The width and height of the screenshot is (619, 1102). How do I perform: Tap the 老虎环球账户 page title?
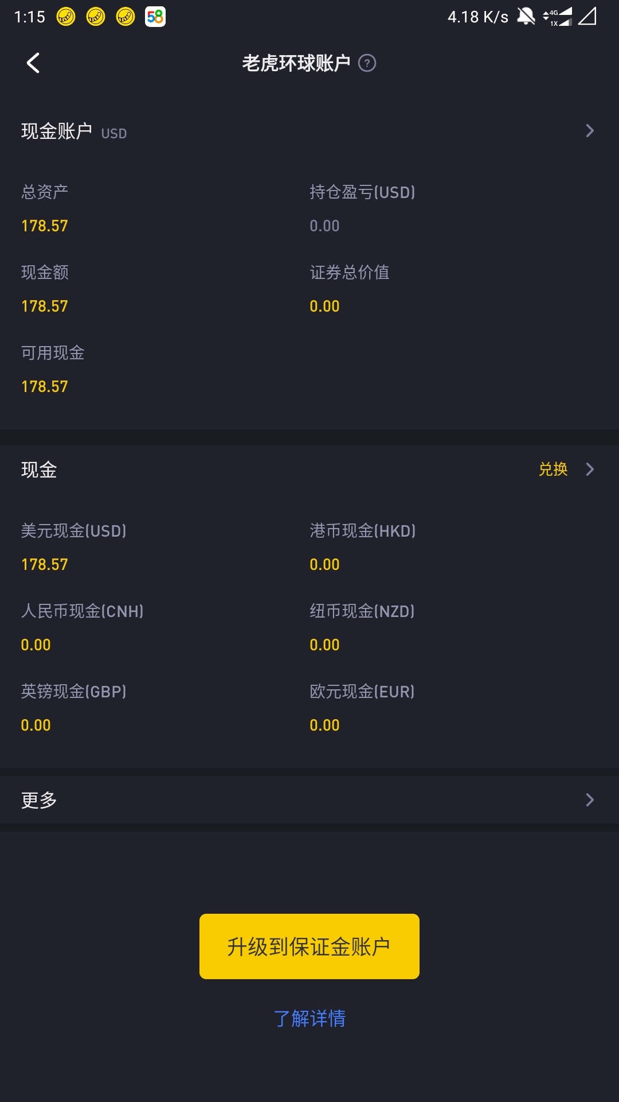coord(296,63)
